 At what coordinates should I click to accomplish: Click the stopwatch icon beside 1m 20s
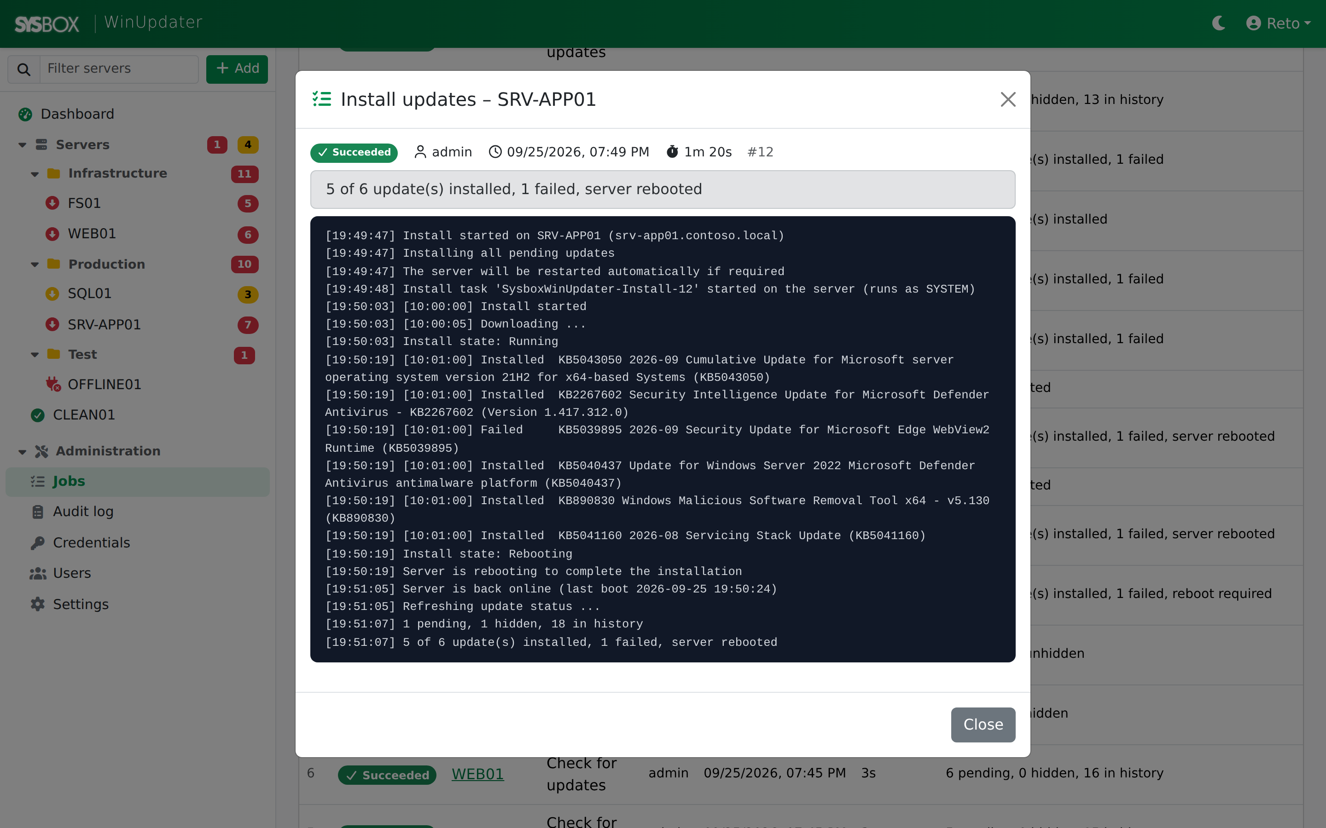[672, 152]
